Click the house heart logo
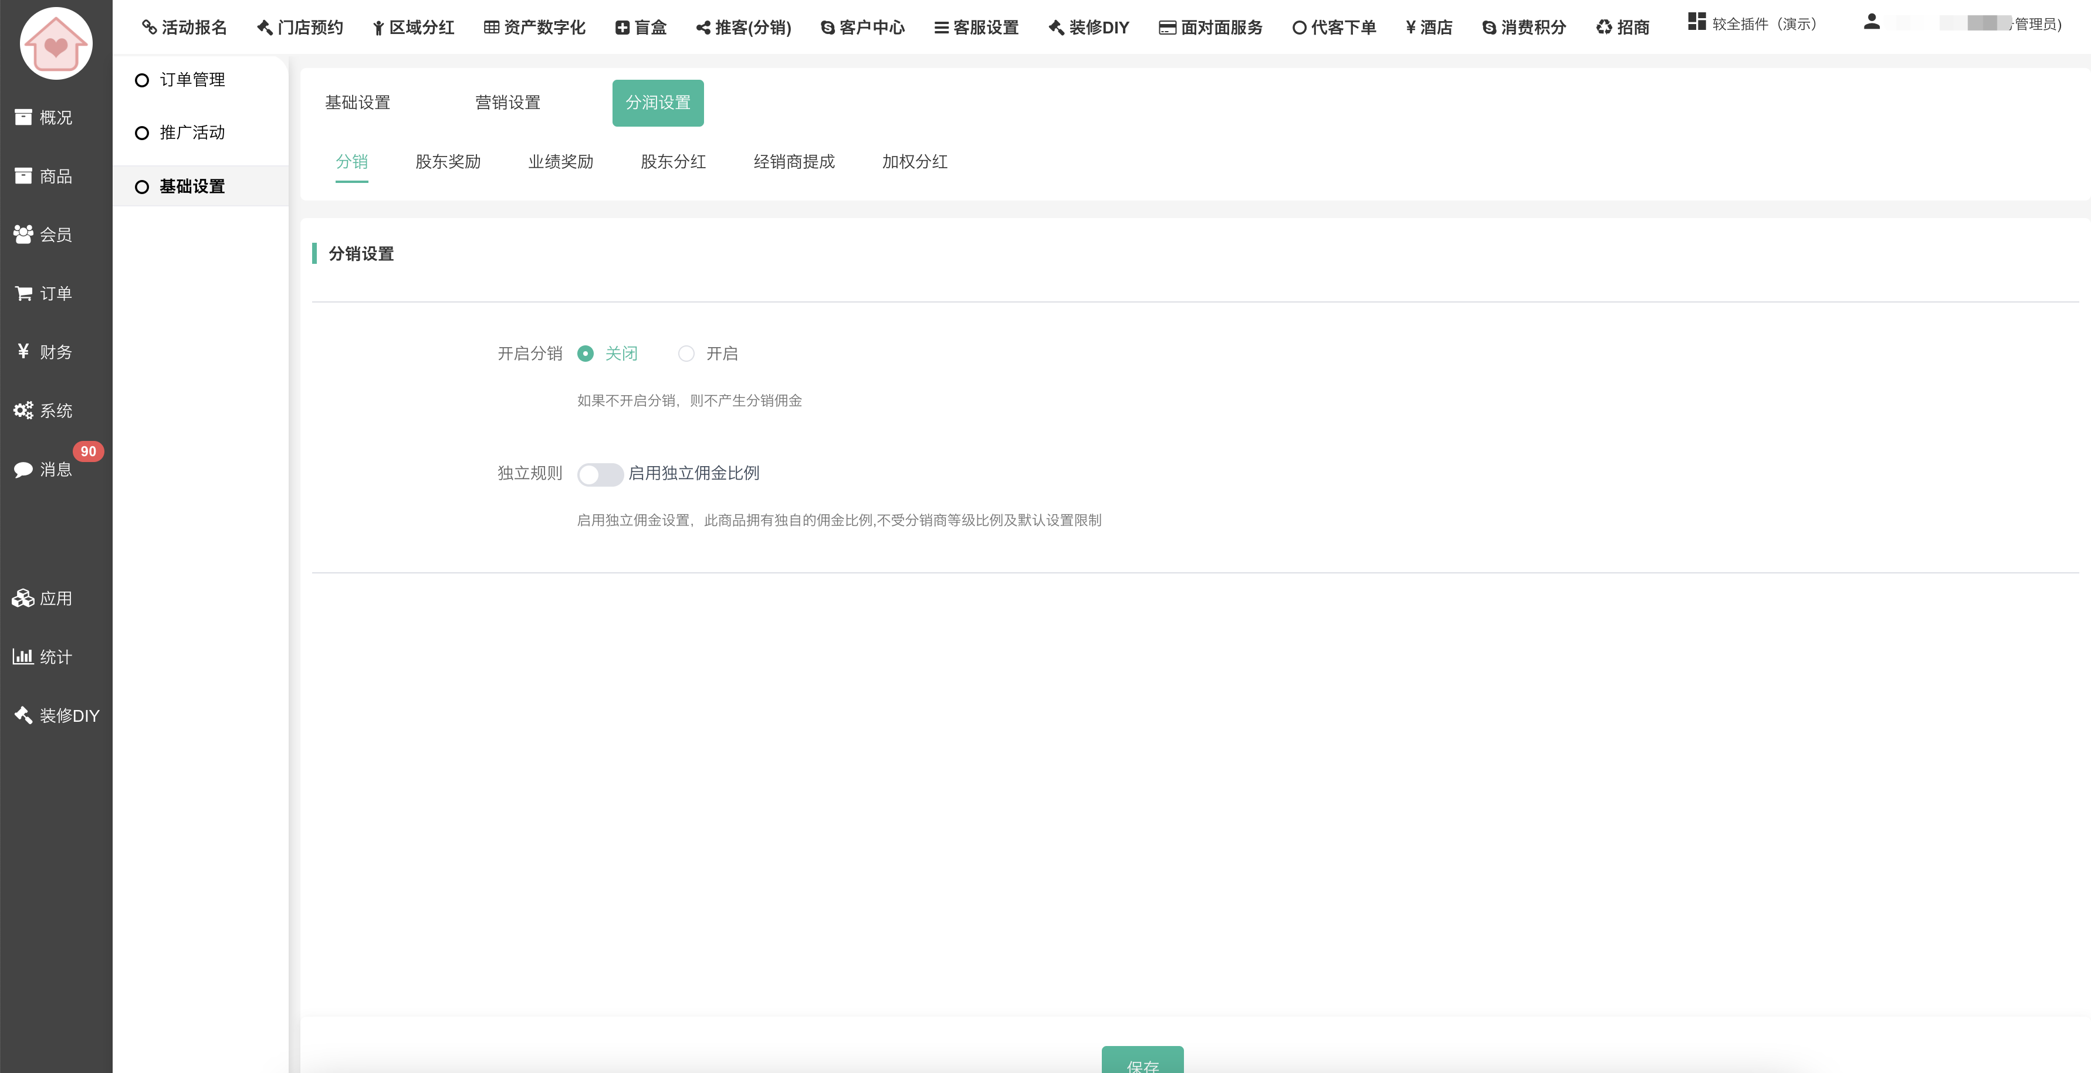 (x=55, y=44)
